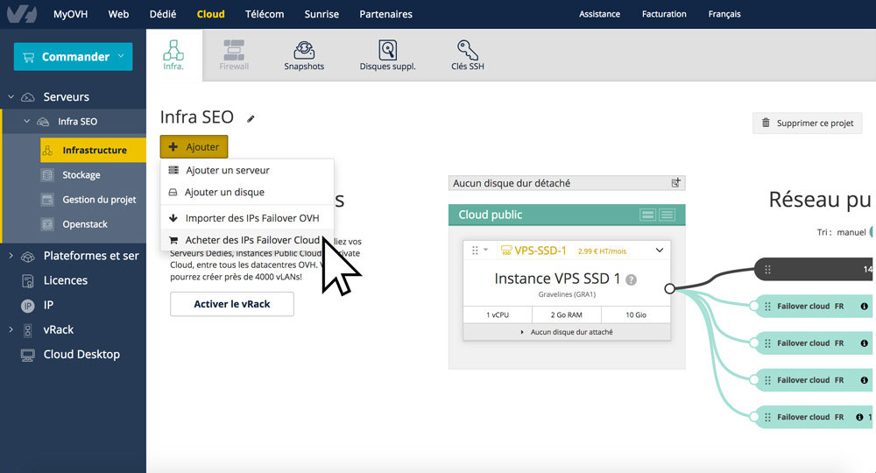Change the Français language setting
This screenshot has width=876, height=473.
(724, 14)
